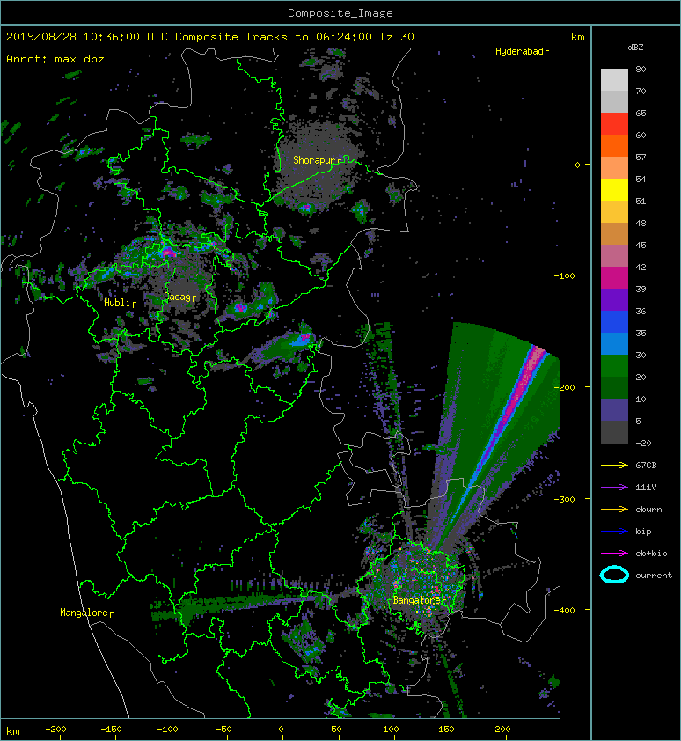Pick the bright green swatch between 30 and 20
This screenshot has width=681, height=741.
click(x=614, y=366)
